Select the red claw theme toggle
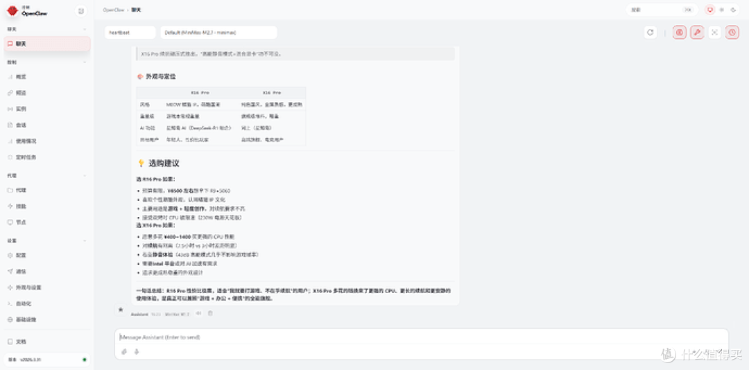Image resolution: width=749 pixels, height=370 pixels. (x=710, y=10)
